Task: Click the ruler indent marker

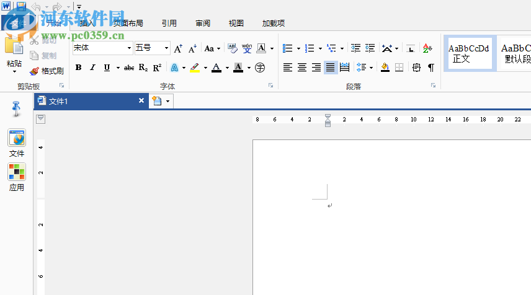Action: [x=328, y=120]
